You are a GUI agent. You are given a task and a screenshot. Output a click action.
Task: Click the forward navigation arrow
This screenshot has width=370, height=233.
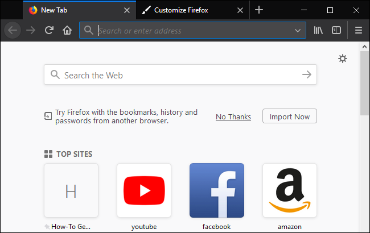31,30
